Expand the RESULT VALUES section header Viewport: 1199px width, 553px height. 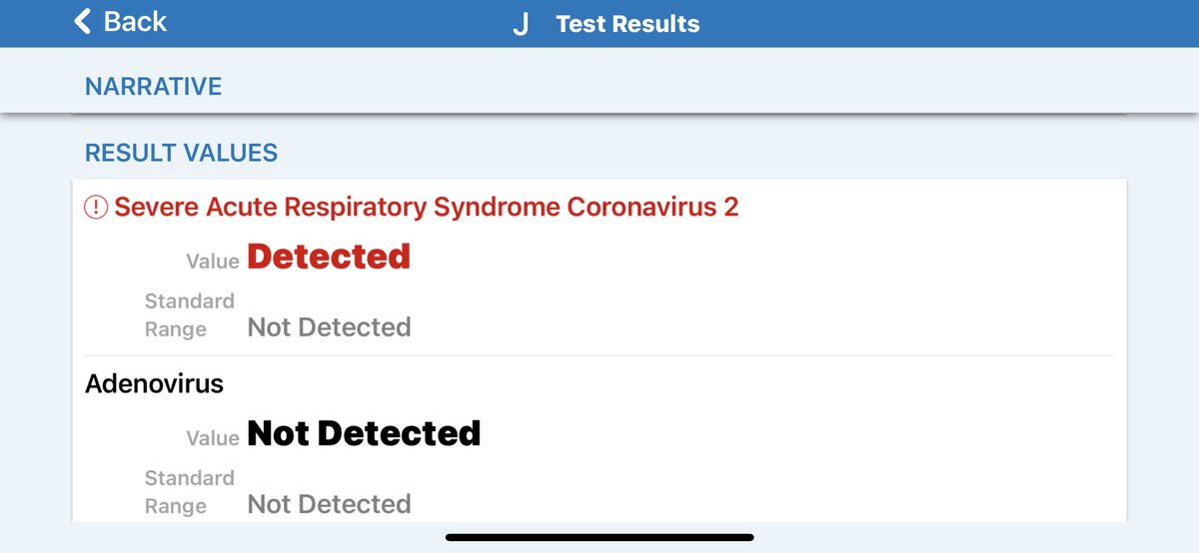181,153
